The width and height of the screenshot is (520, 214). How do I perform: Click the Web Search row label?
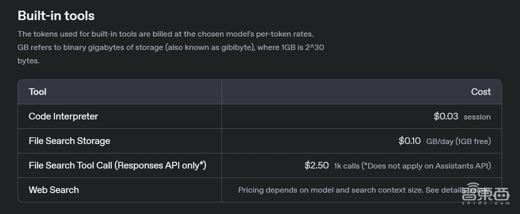[x=54, y=190]
